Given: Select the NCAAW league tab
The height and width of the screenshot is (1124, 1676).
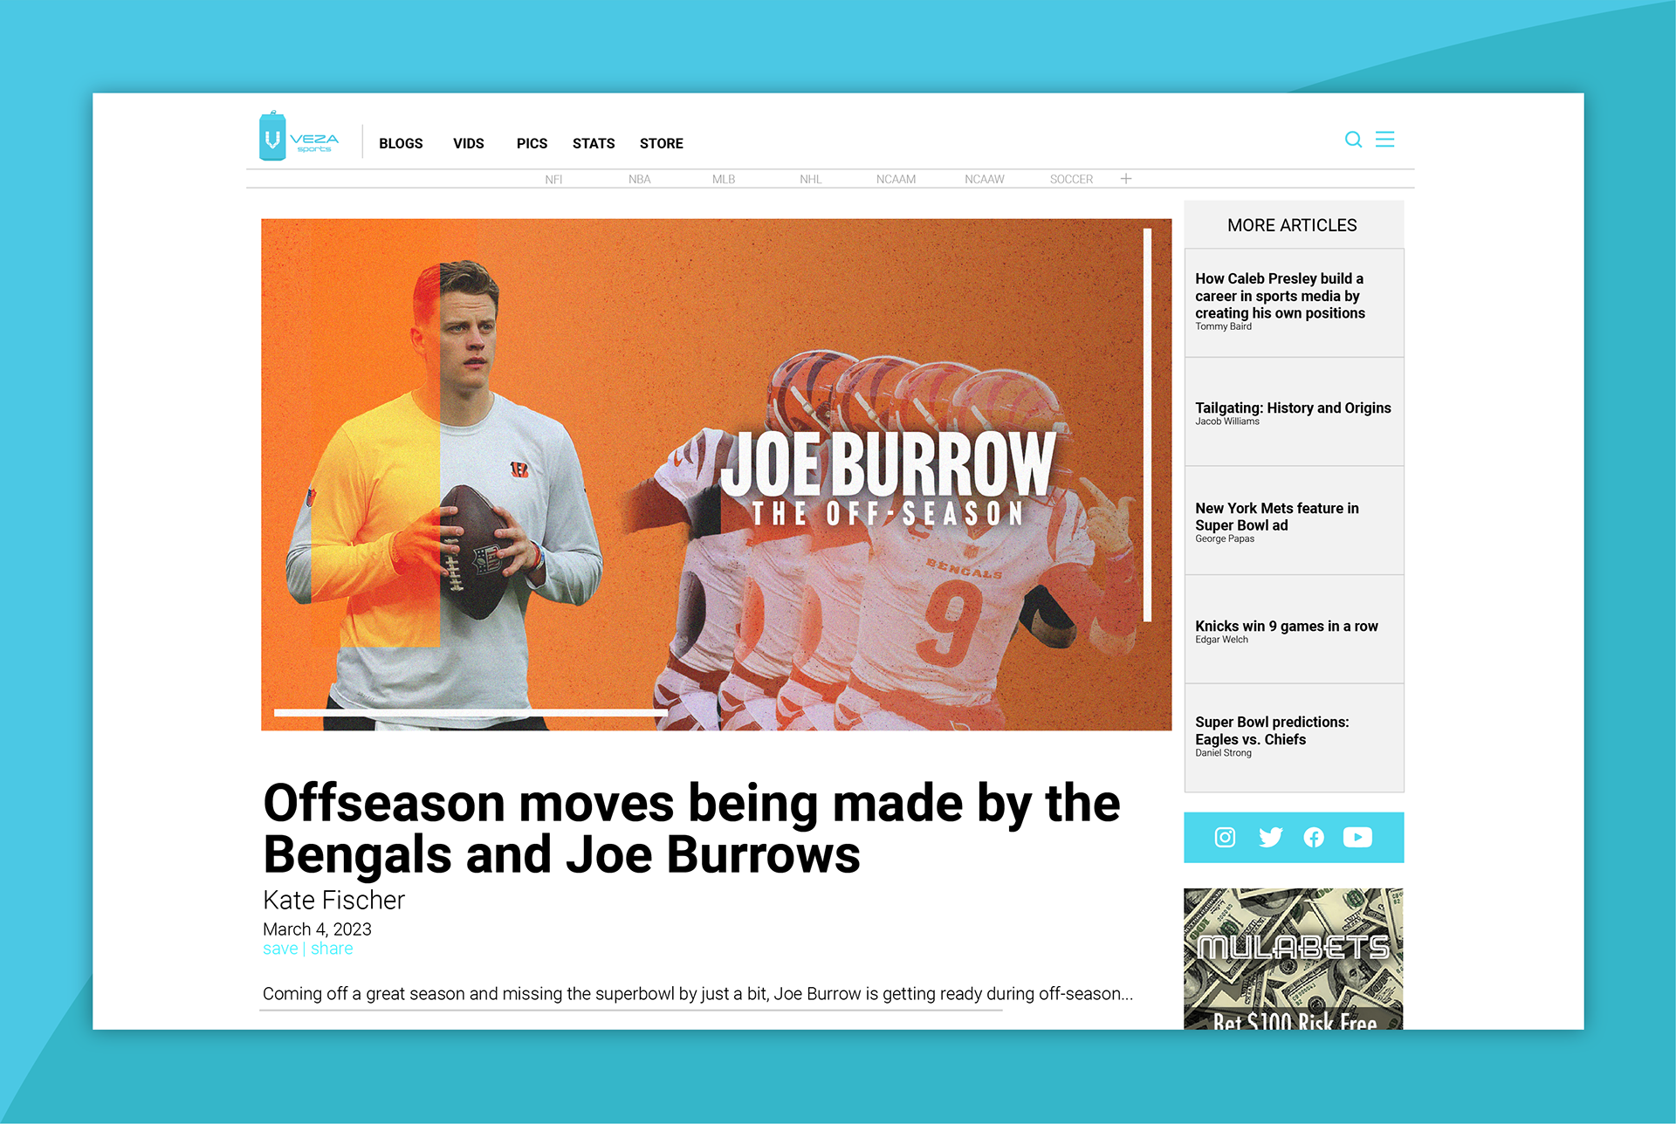Looking at the screenshot, I should coord(985,179).
